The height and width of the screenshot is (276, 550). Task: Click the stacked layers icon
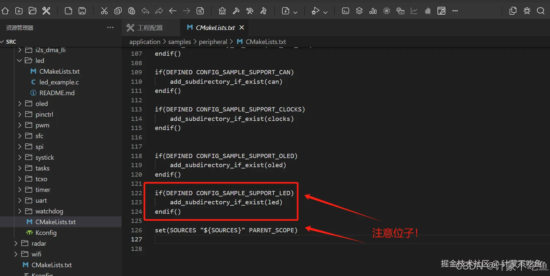(359, 11)
